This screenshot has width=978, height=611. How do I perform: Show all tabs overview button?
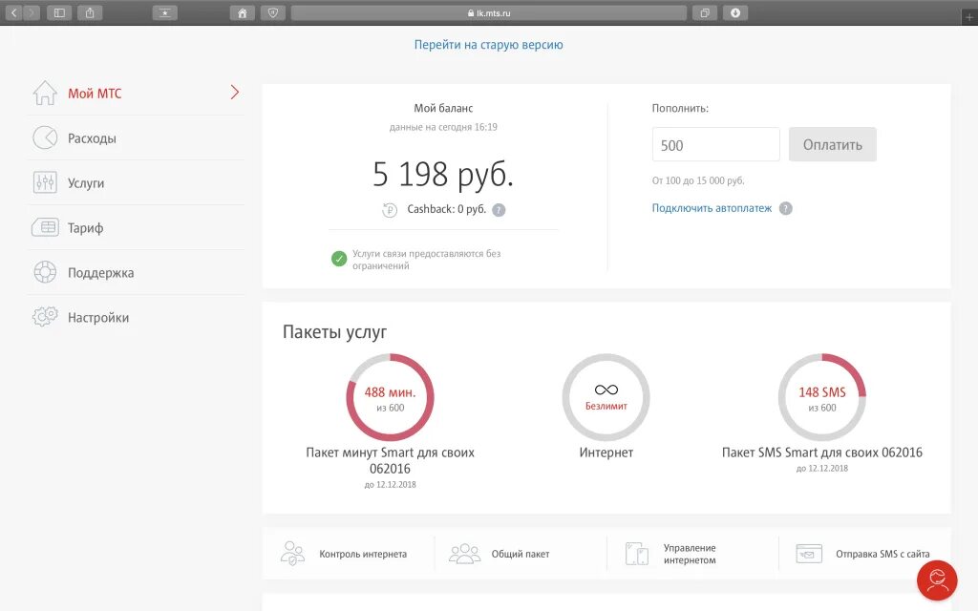705,12
